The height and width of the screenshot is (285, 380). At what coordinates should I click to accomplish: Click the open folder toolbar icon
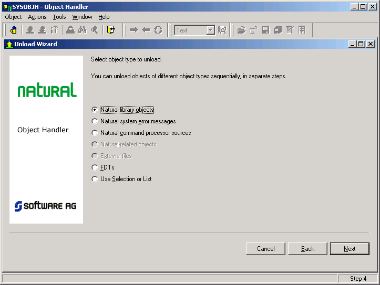(241, 30)
